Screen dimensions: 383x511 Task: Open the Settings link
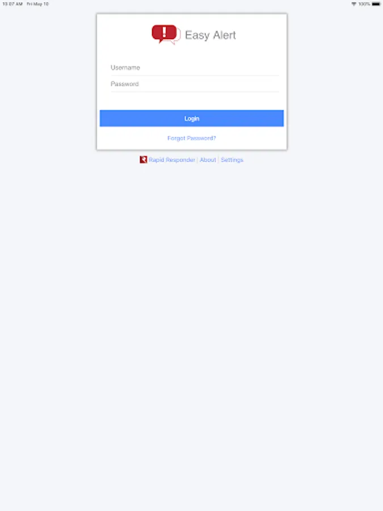[232, 160]
